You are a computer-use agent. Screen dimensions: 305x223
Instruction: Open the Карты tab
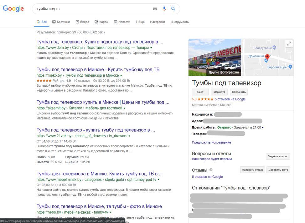pyautogui.click(x=101, y=22)
